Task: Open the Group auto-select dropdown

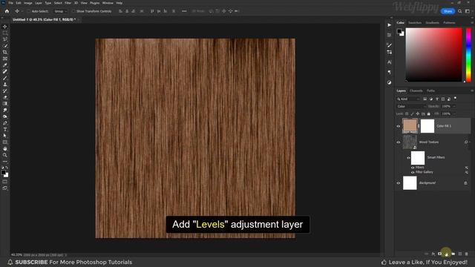Action: pyautogui.click(x=61, y=11)
